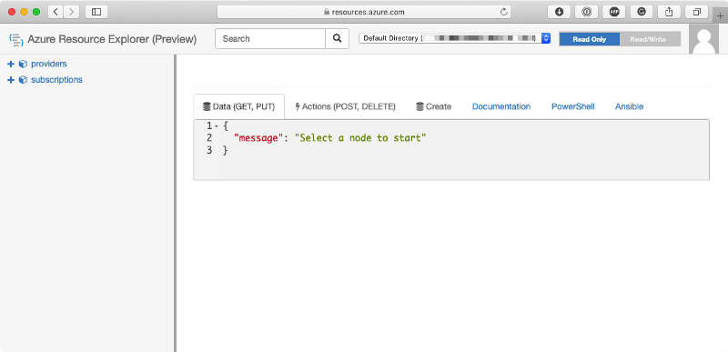Expand the subscriptions tree node
728x352 pixels.
pyautogui.click(x=11, y=80)
